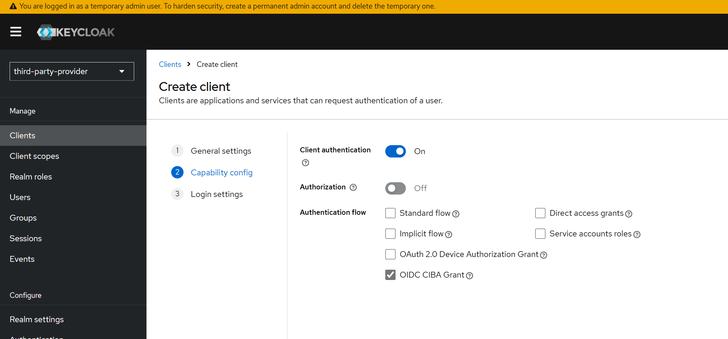The height and width of the screenshot is (339, 728).
Task: Check the Implicit flow checkbox
Action: click(390, 234)
